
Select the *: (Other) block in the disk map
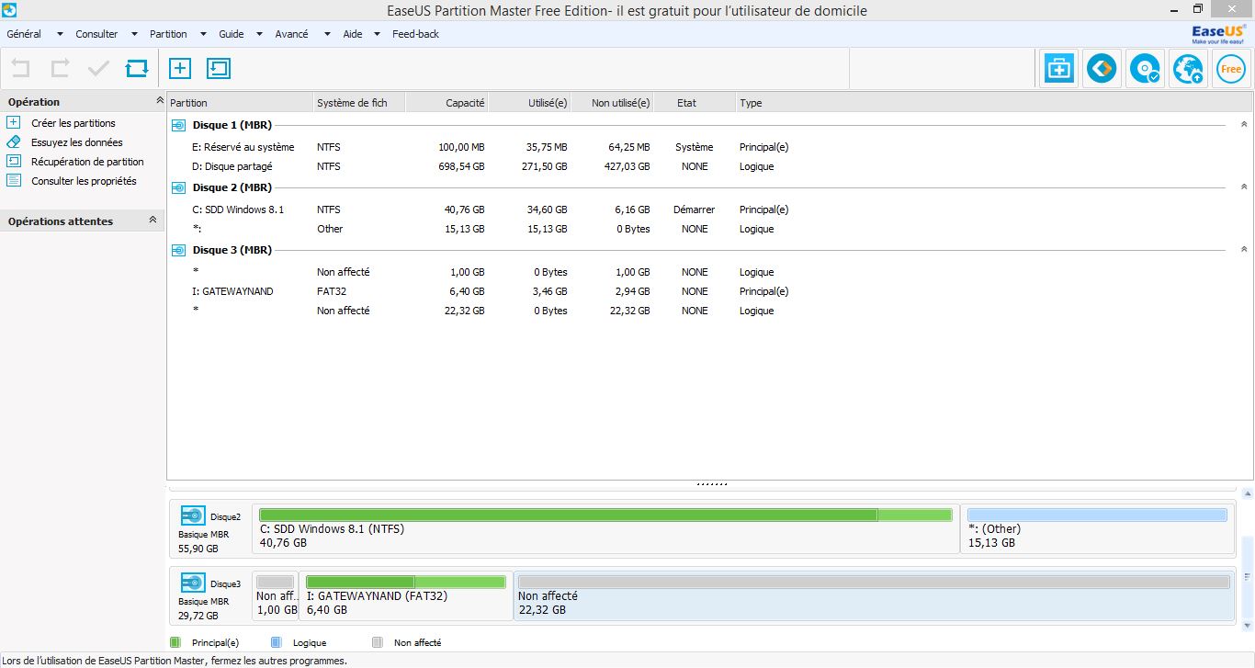pos(1097,528)
